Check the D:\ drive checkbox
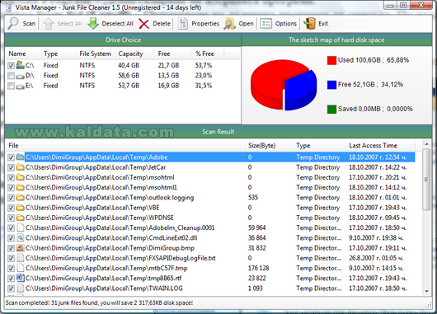Image resolution: width=437 pixels, height=314 pixels. 11,76
